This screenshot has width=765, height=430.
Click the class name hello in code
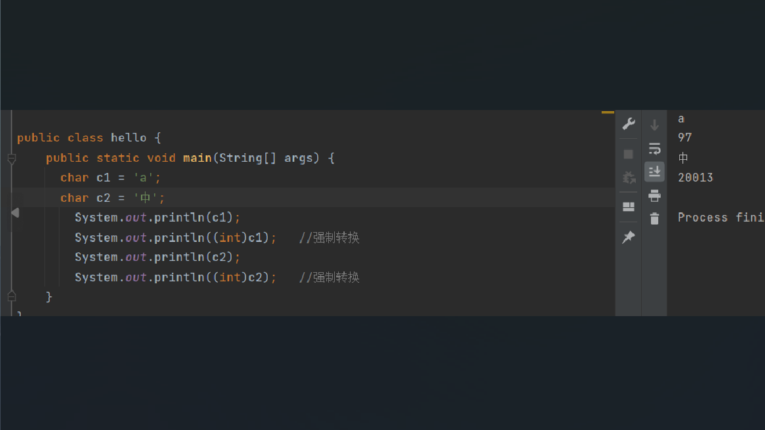pos(128,138)
